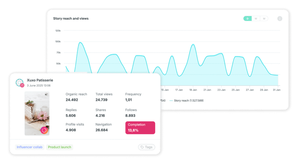Image resolution: width=298 pixels, height=164 pixels.
Task: Click the story ring icon on thumbnail
Action: coord(44,130)
